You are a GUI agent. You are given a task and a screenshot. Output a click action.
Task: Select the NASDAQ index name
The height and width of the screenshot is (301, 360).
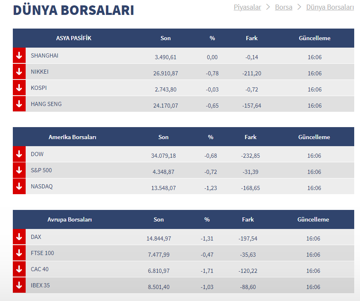pos(42,186)
